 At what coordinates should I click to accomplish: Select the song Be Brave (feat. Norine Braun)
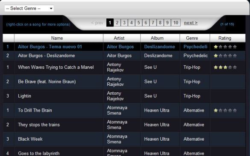pos(124,82)
